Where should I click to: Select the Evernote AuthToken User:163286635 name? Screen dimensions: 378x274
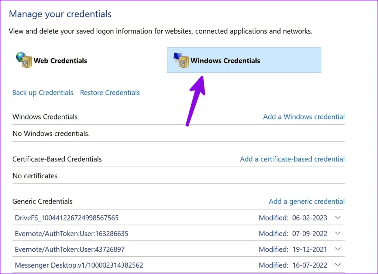pyautogui.click(x=72, y=233)
